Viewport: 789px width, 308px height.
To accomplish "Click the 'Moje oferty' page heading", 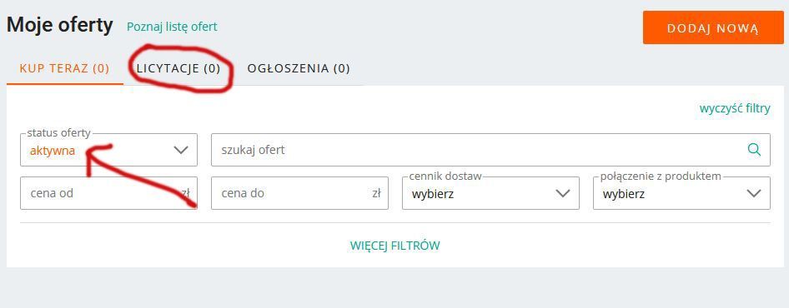I will coord(60,25).
